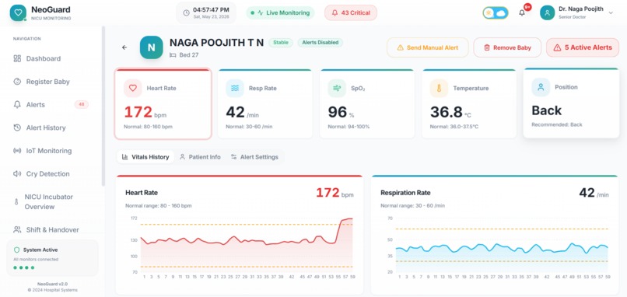Open notifications bell in header
This screenshot has width=627, height=297.
point(522,12)
